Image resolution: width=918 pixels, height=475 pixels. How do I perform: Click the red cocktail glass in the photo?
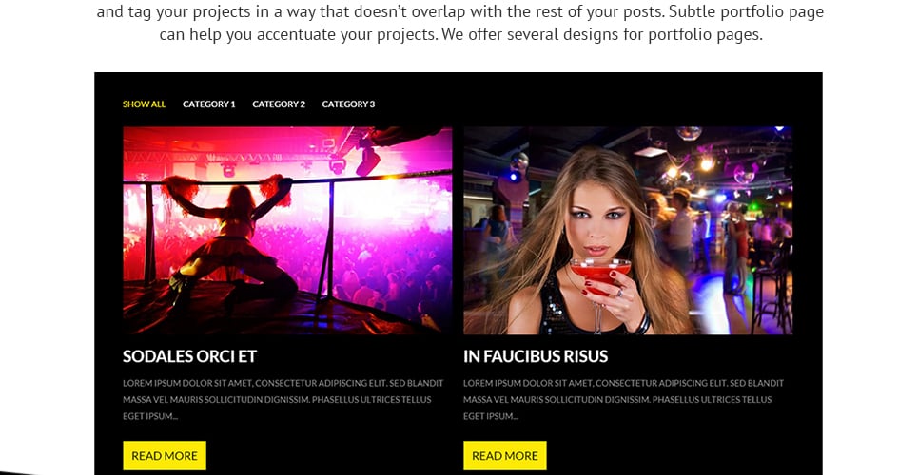(600, 275)
